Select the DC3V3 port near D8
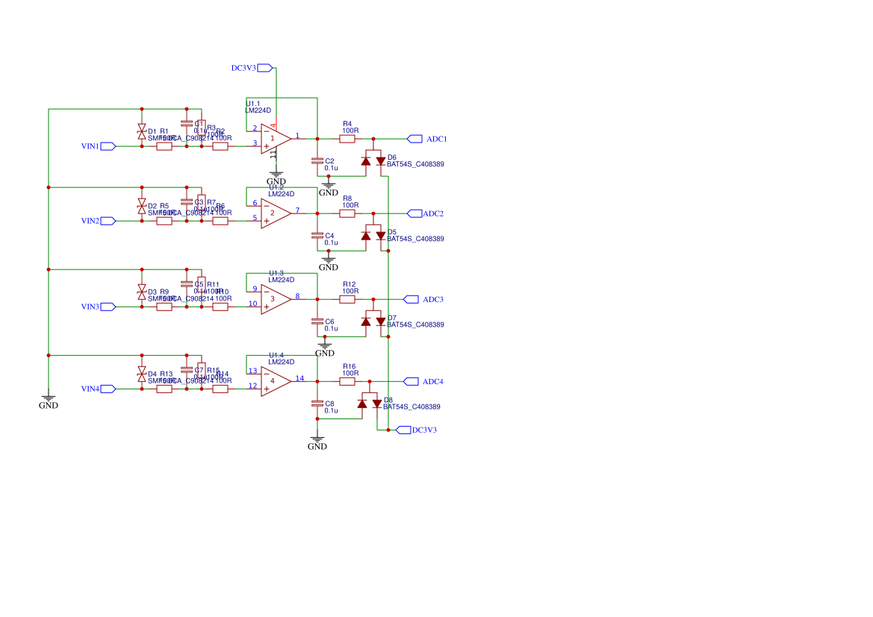The image size is (873, 617). pyautogui.click(x=404, y=430)
